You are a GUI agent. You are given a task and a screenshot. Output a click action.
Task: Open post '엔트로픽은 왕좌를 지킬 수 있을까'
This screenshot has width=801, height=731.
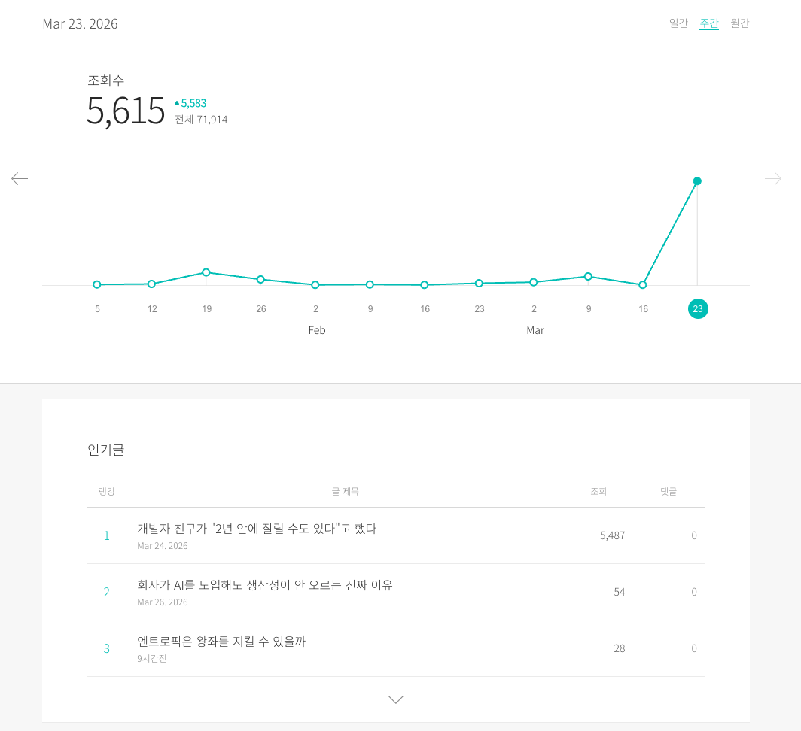click(x=221, y=642)
